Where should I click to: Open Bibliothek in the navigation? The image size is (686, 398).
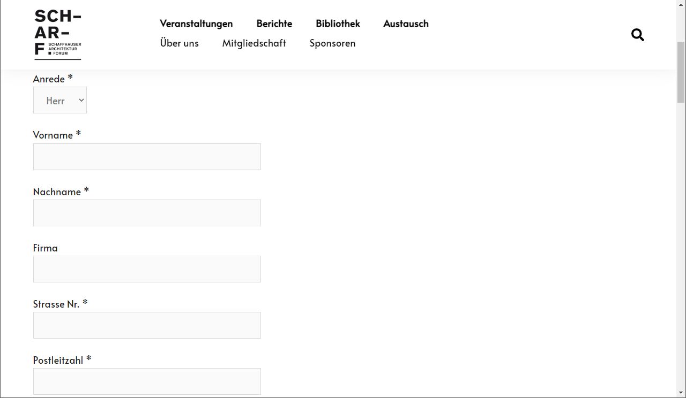pyautogui.click(x=338, y=24)
